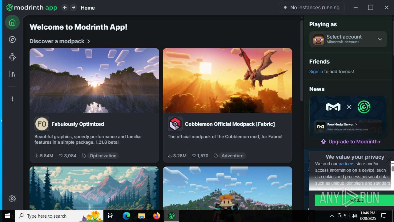Close the privacy notice with X
The image size is (394, 222).
pyautogui.click(x=388, y=161)
